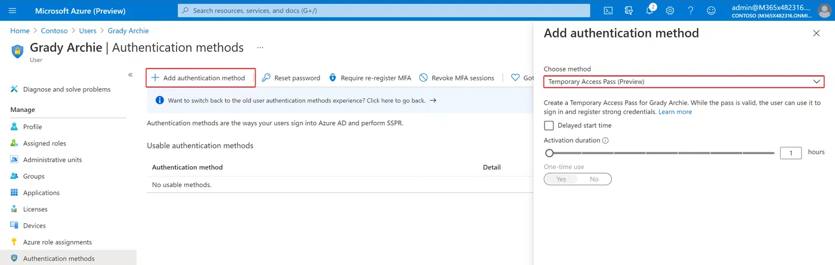Click the Assigned roles icon
This screenshot has width=835, height=265.
[14, 144]
